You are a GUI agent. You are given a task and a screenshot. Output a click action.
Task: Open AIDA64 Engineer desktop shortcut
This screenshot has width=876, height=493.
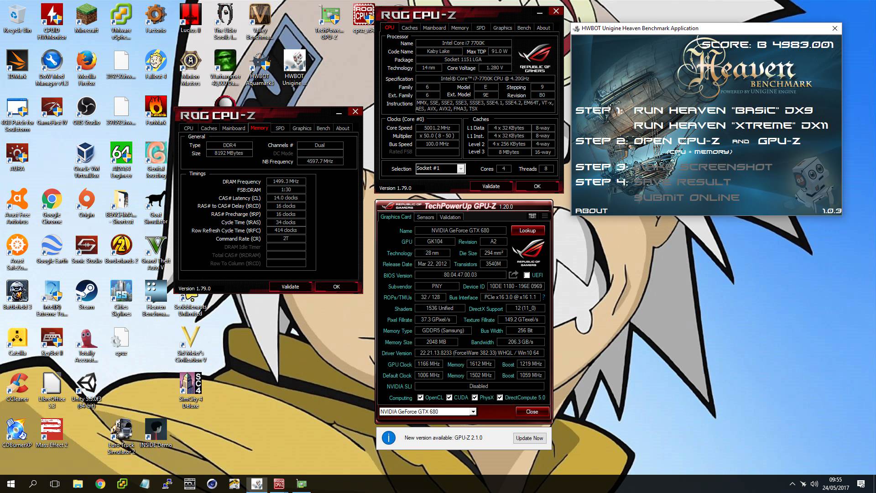pyautogui.click(x=121, y=160)
